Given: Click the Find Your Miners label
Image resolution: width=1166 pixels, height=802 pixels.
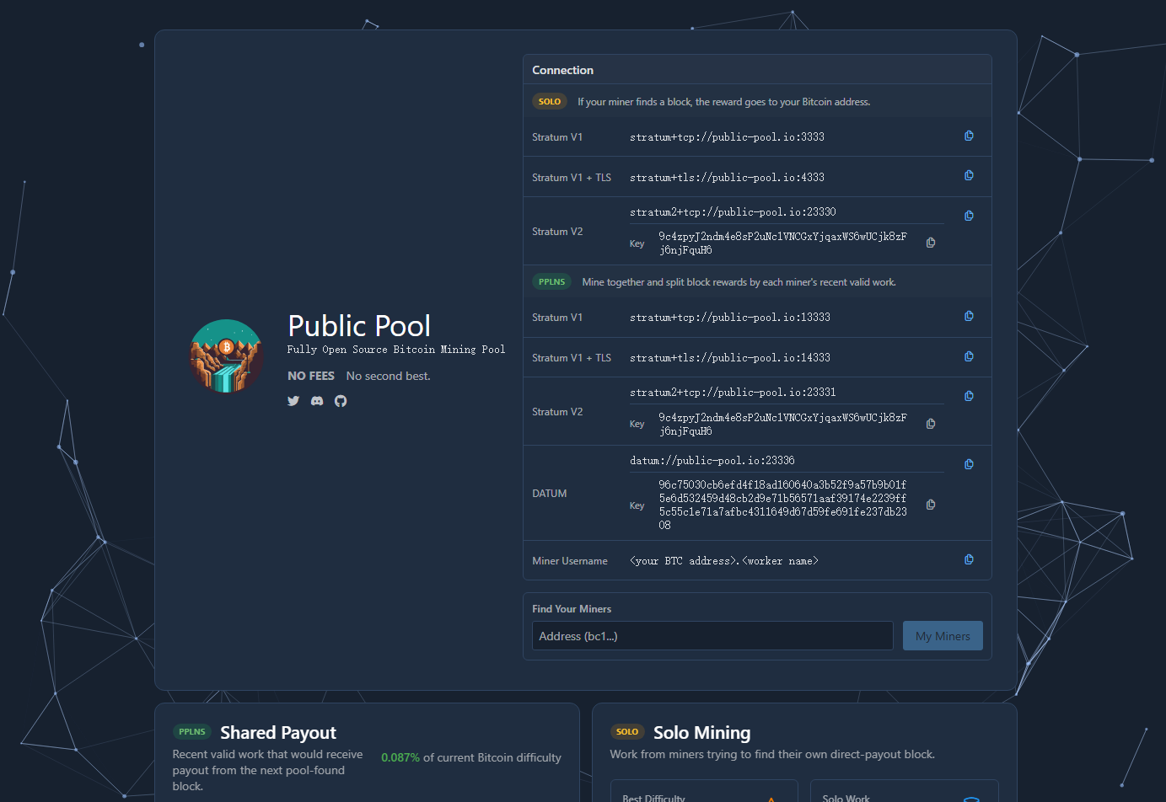Looking at the screenshot, I should pyautogui.click(x=572, y=608).
